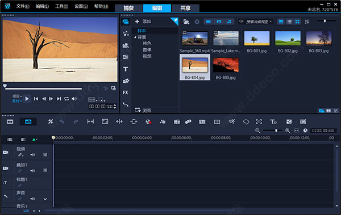Viewport: 341px width, 215px height.
Task: Click the preview scrubber bar
Action: tap(44, 88)
